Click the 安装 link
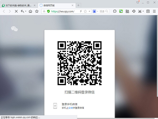Viewport: 158px width, 119px height. (x=71, y=108)
